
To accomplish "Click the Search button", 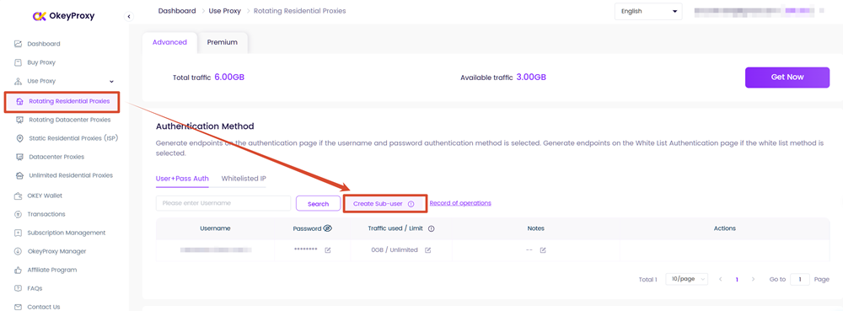I will coord(319,204).
